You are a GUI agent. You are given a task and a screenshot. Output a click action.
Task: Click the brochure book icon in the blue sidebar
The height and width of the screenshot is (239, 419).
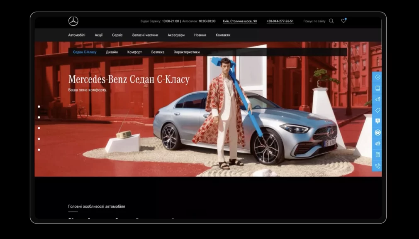pos(378,88)
